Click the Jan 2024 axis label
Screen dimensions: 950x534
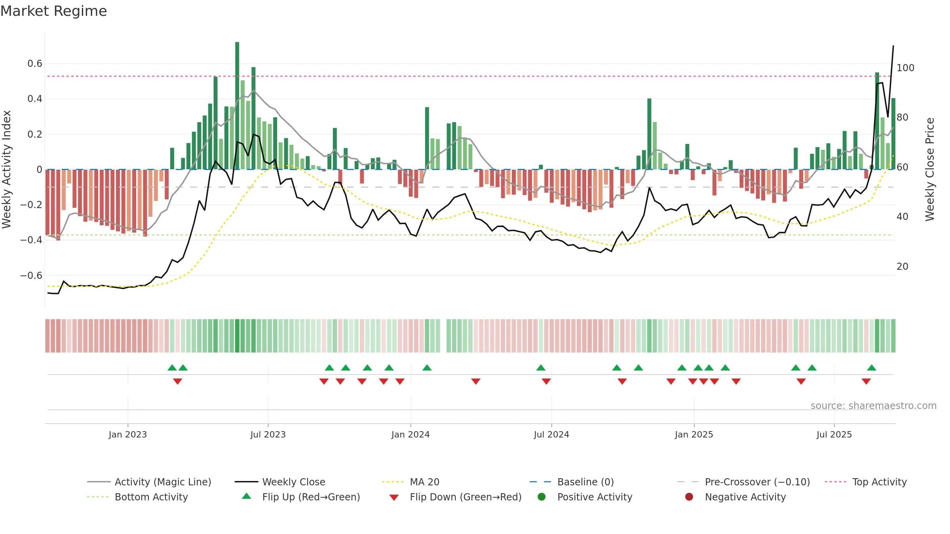coord(410,434)
